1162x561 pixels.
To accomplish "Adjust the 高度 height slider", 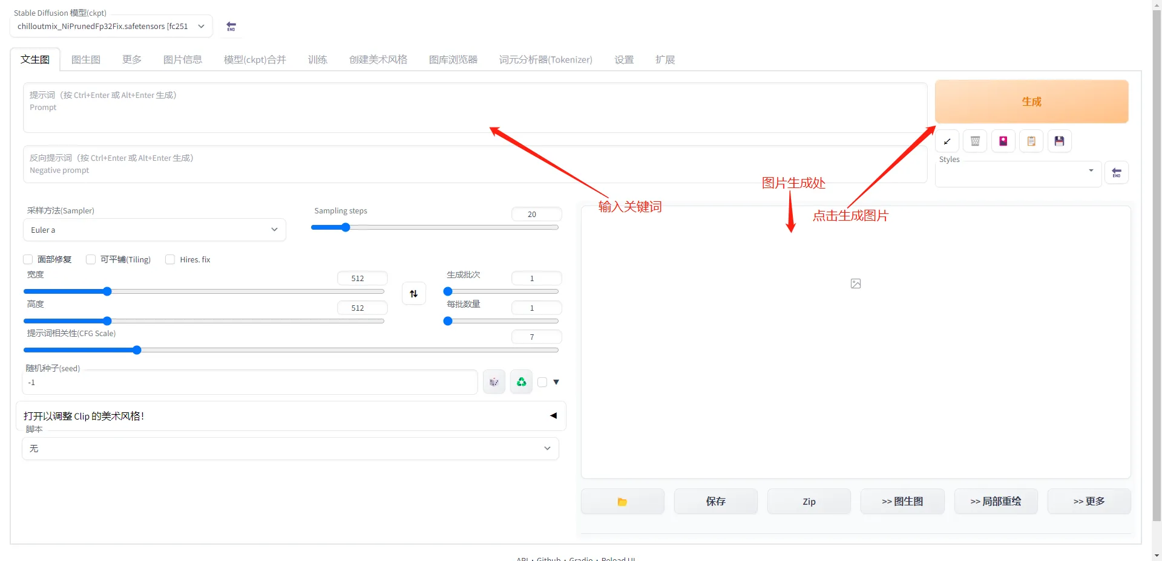I will click(x=204, y=321).
